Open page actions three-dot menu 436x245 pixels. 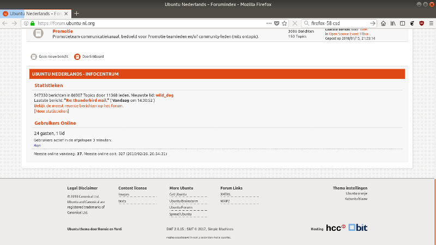coord(269,23)
